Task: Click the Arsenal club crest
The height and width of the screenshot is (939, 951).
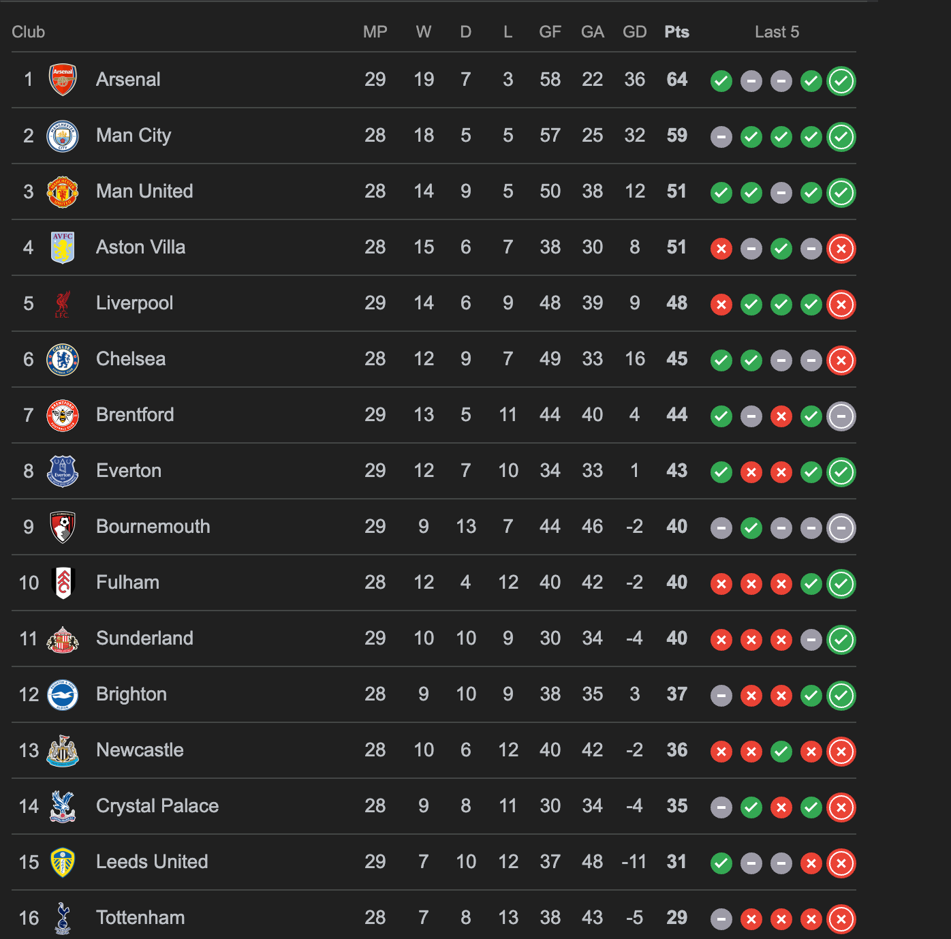Action: coord(63,80)
